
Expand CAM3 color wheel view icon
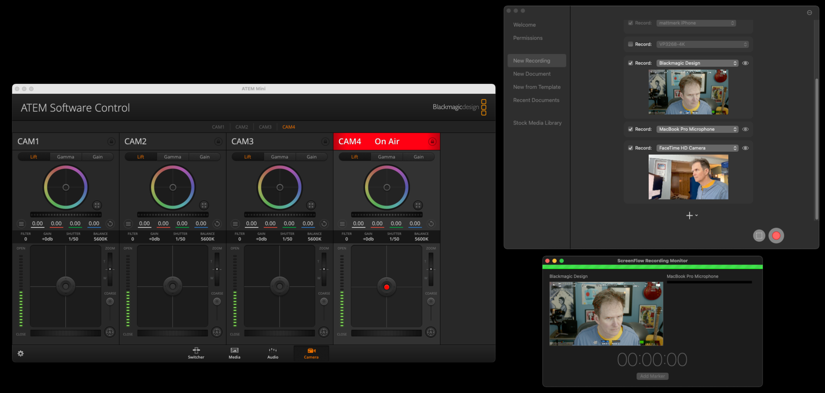311,205
